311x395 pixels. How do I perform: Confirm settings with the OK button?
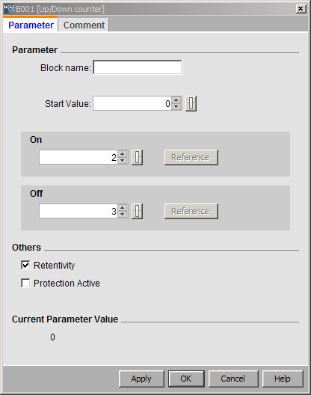coord(186,379)
